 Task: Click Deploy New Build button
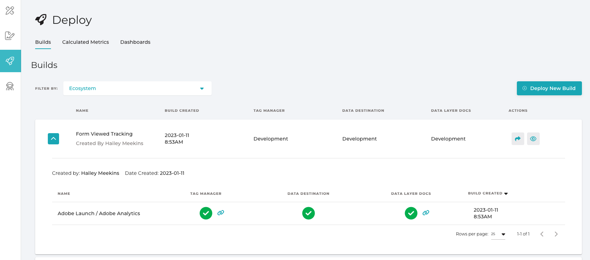(549, 88)
